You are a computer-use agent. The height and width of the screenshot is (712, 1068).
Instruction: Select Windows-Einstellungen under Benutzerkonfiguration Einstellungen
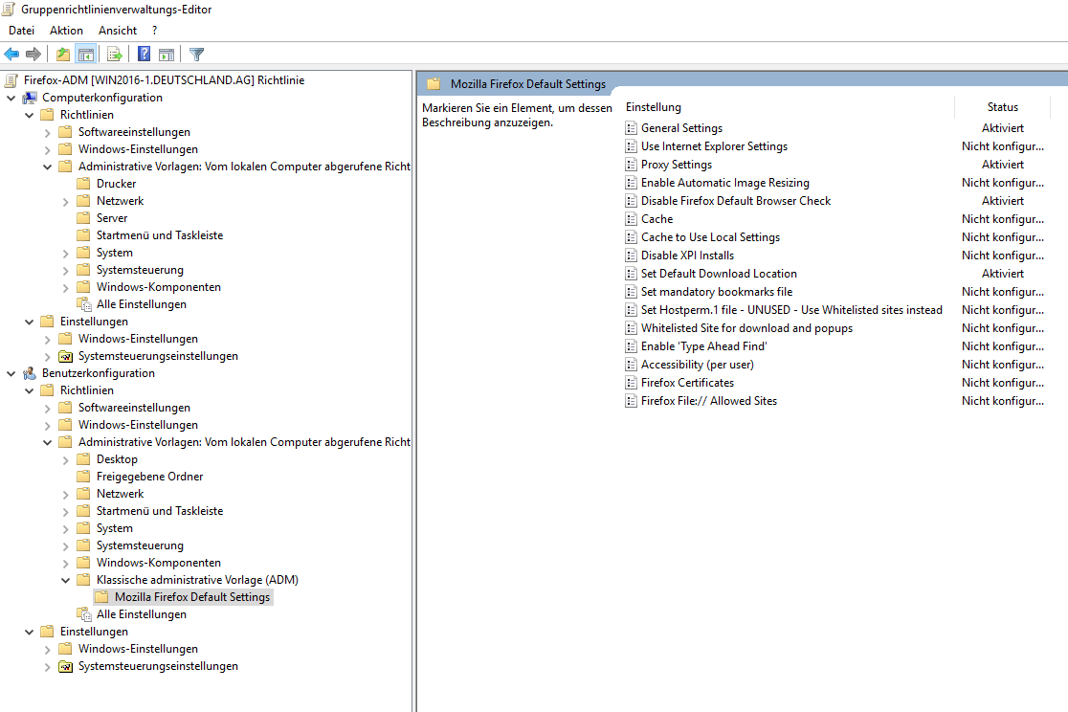138,649
